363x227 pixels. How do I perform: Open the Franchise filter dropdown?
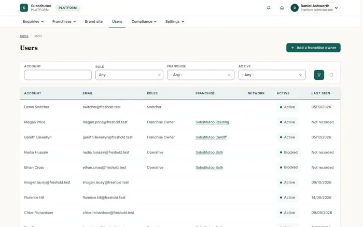201,75
